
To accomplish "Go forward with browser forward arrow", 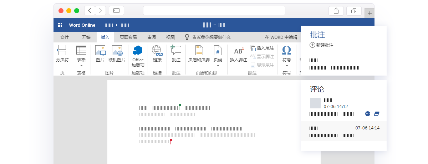I will point(101,11).
